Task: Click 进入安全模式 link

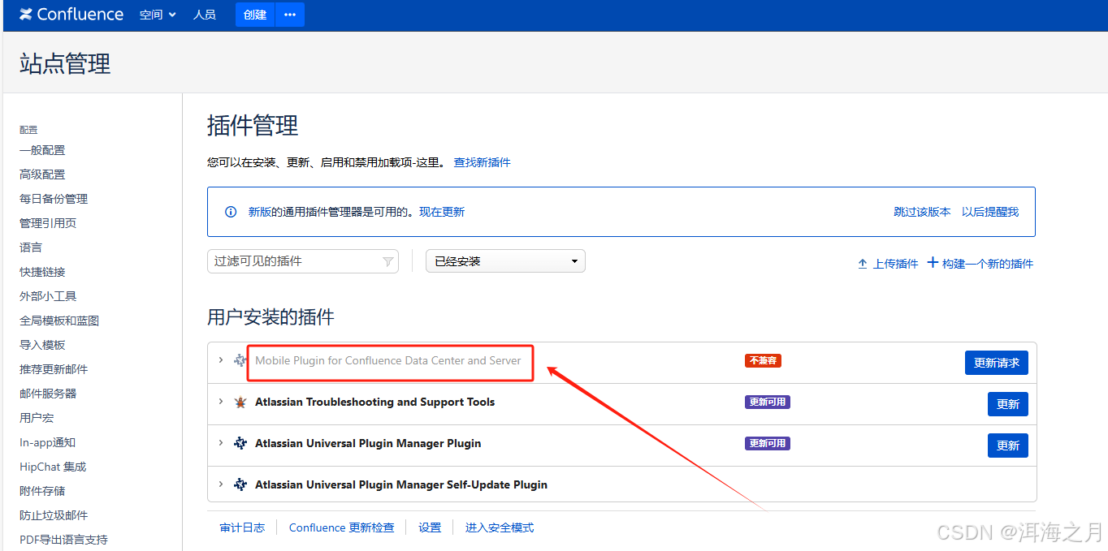Action: pos(500,527)
